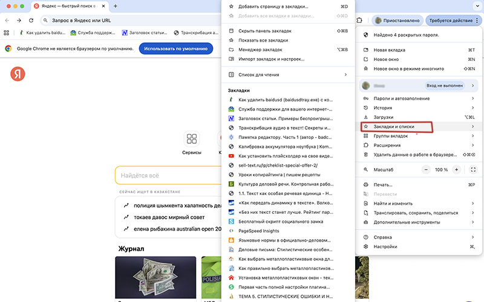The width and height of the screenshot is (484, 302).
Task: Click the Приостановлено profile button
Action: tap(397, 21)
